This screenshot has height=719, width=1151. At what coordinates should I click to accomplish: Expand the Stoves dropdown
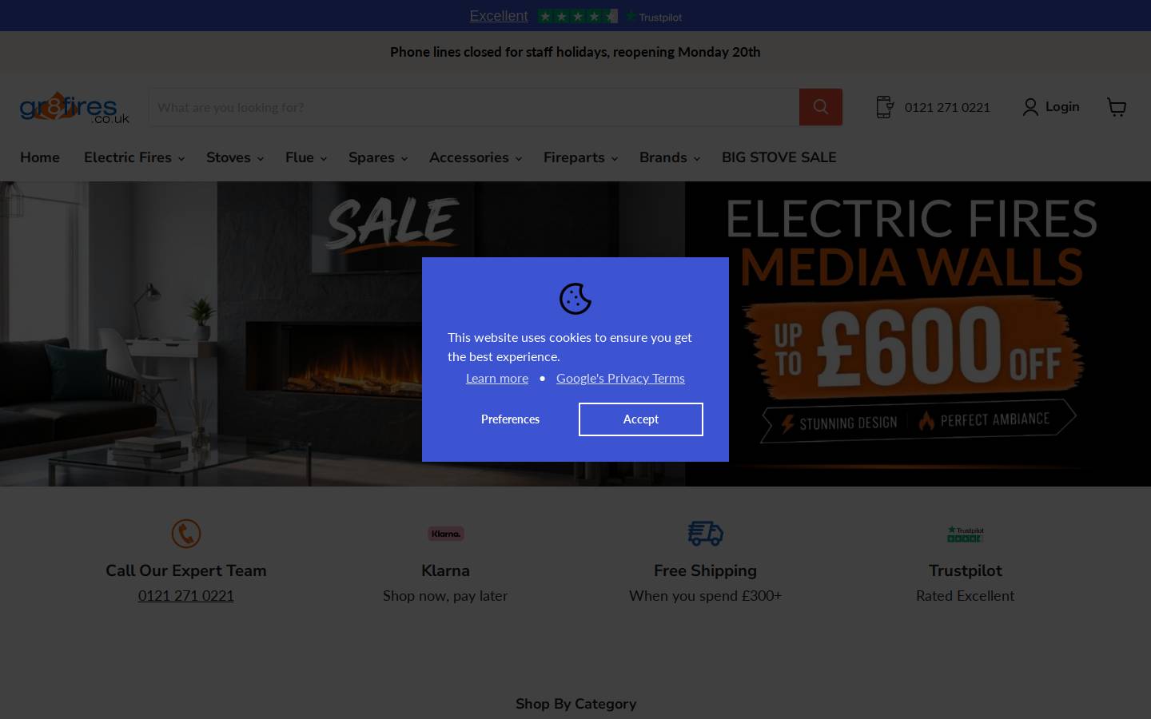pos(235,157)
